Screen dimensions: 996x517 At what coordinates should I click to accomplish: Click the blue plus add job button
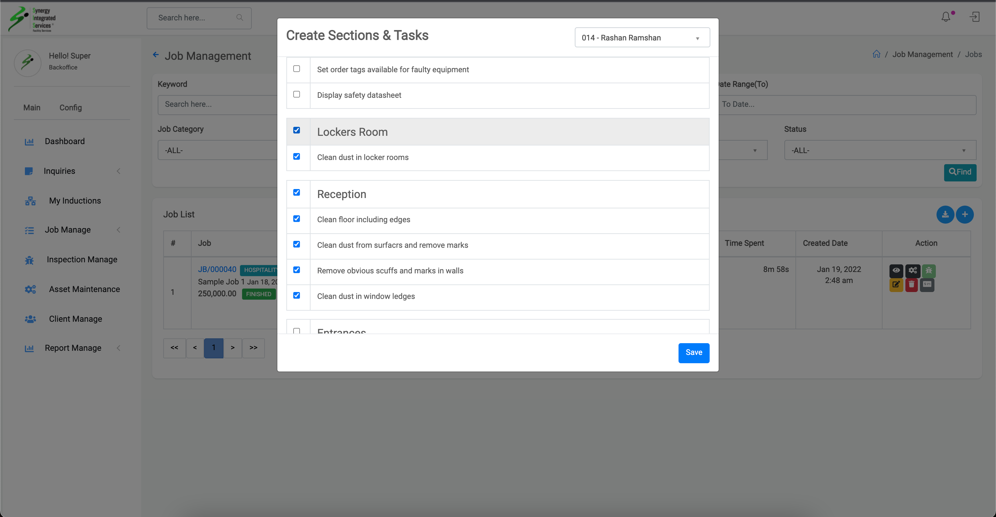(x=965, y=215)
